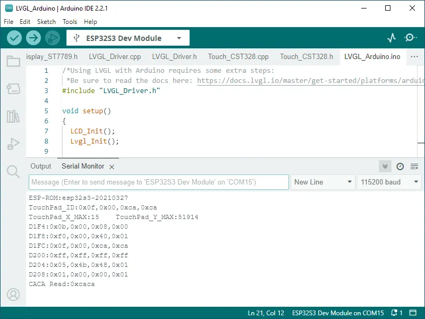Open the Edit menu
425x319 pixels.
click(25, 22)
